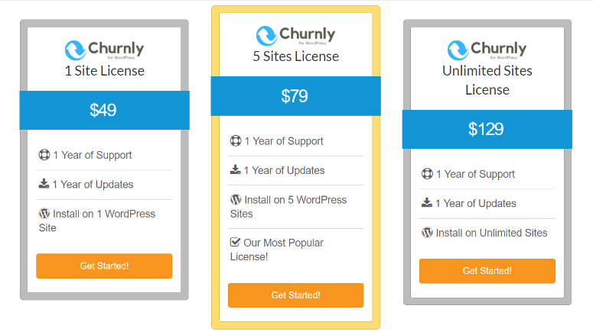
Task: Click 'Install on 1 WordPress Site' text
Action: click(x=97, y=221)
